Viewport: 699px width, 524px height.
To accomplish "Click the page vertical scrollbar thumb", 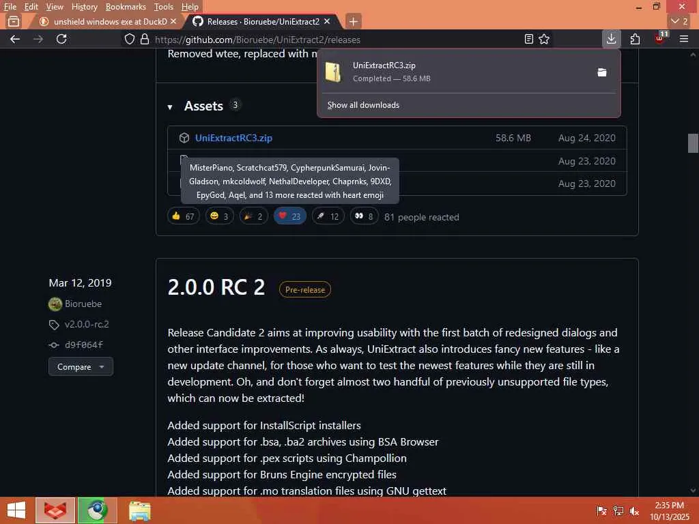I will (x=693, y=143).
